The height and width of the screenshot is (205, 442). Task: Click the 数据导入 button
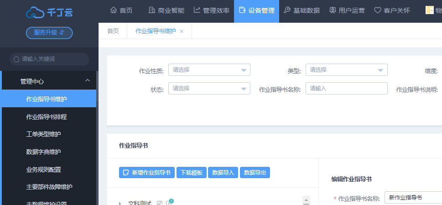tap(223, 172)
